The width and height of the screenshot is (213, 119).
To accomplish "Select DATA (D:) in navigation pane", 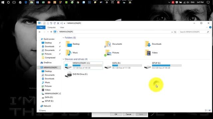I will 49,97.
